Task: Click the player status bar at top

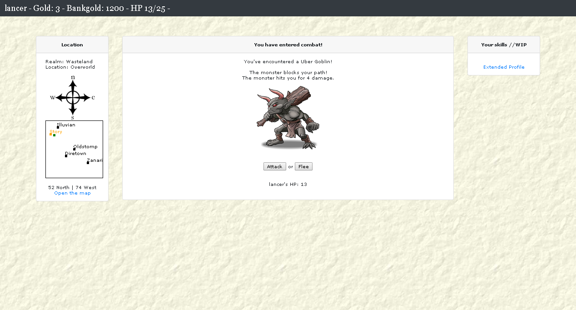Action: [87, 8]
